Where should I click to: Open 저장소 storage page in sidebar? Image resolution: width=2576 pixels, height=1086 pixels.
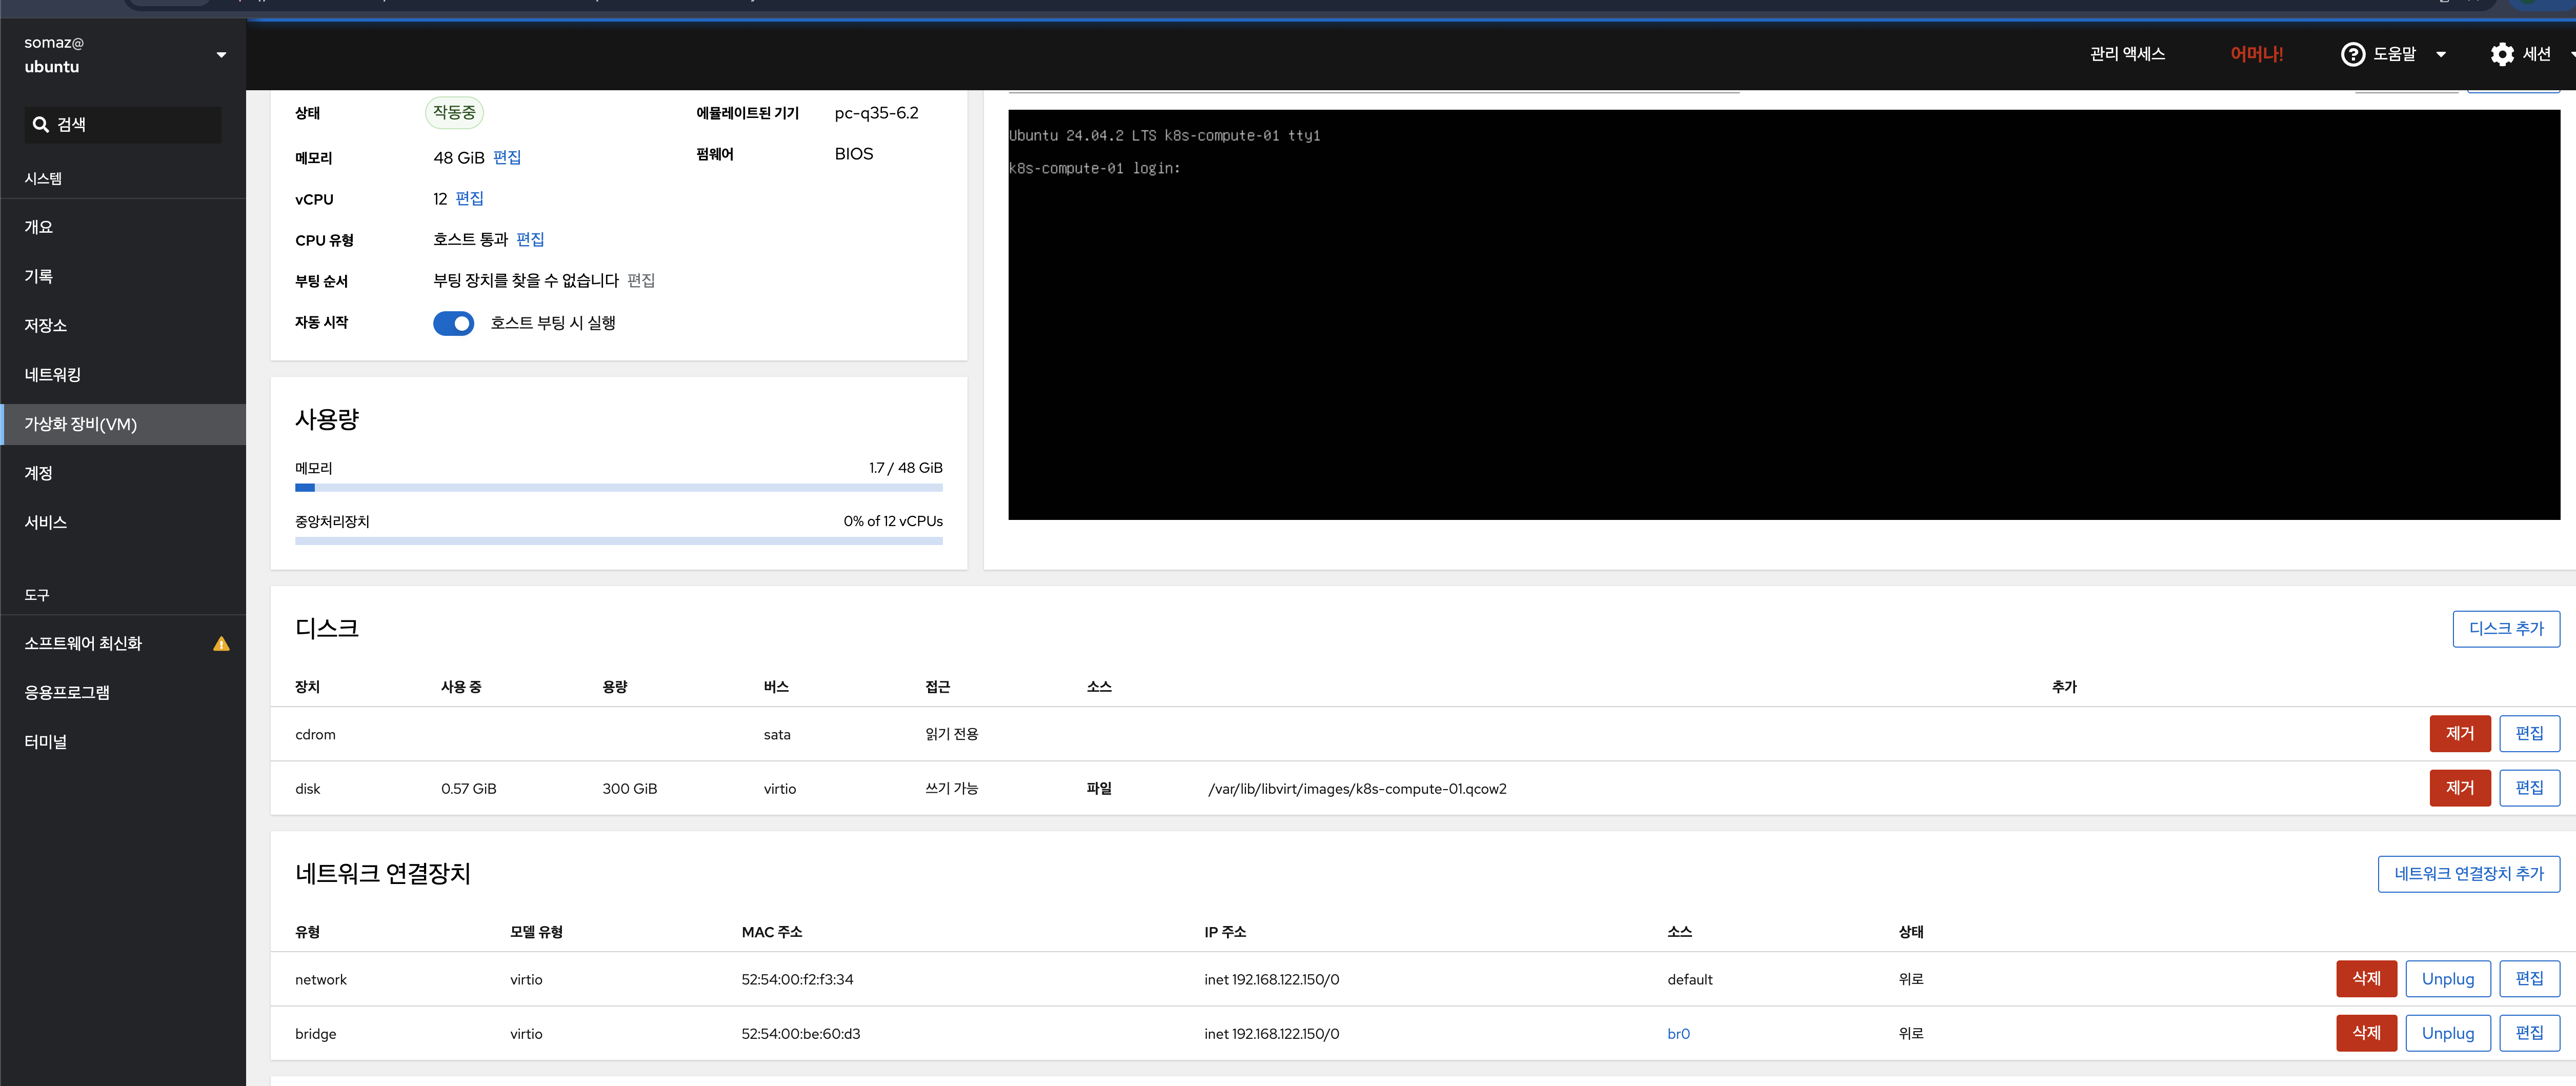(46, 326)
